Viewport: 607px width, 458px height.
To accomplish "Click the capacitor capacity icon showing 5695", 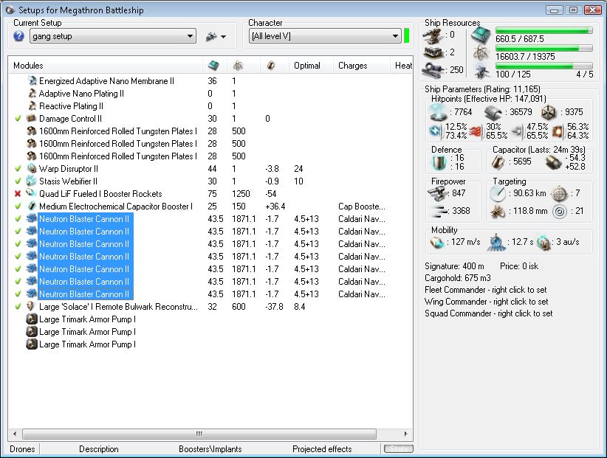I will (x=498, y=162).
